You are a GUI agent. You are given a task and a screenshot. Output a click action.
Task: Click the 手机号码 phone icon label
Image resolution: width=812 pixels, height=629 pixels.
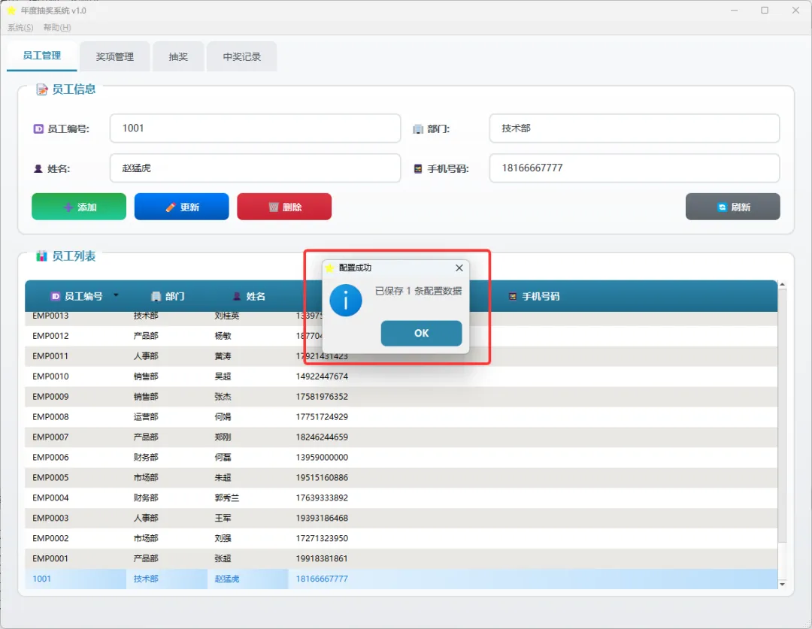click(418, 169)
